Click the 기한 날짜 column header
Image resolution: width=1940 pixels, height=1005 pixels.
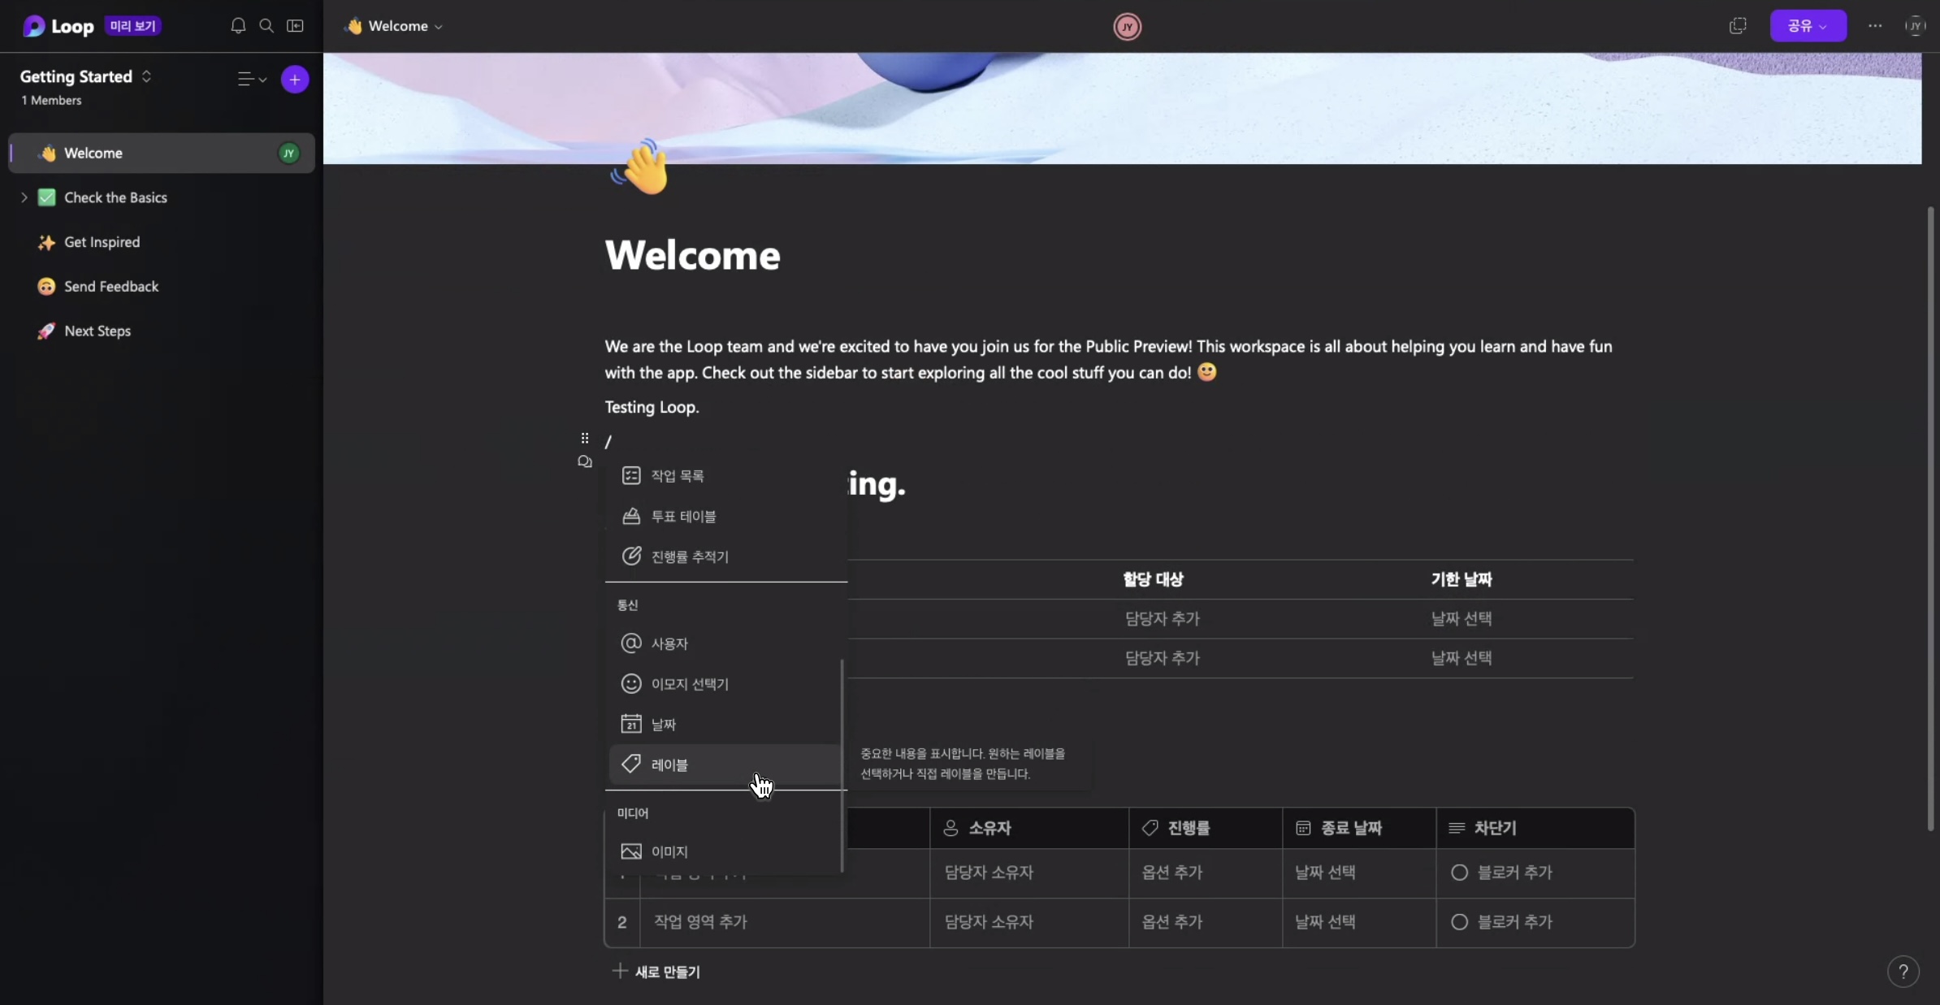[x=1461, y=579]
